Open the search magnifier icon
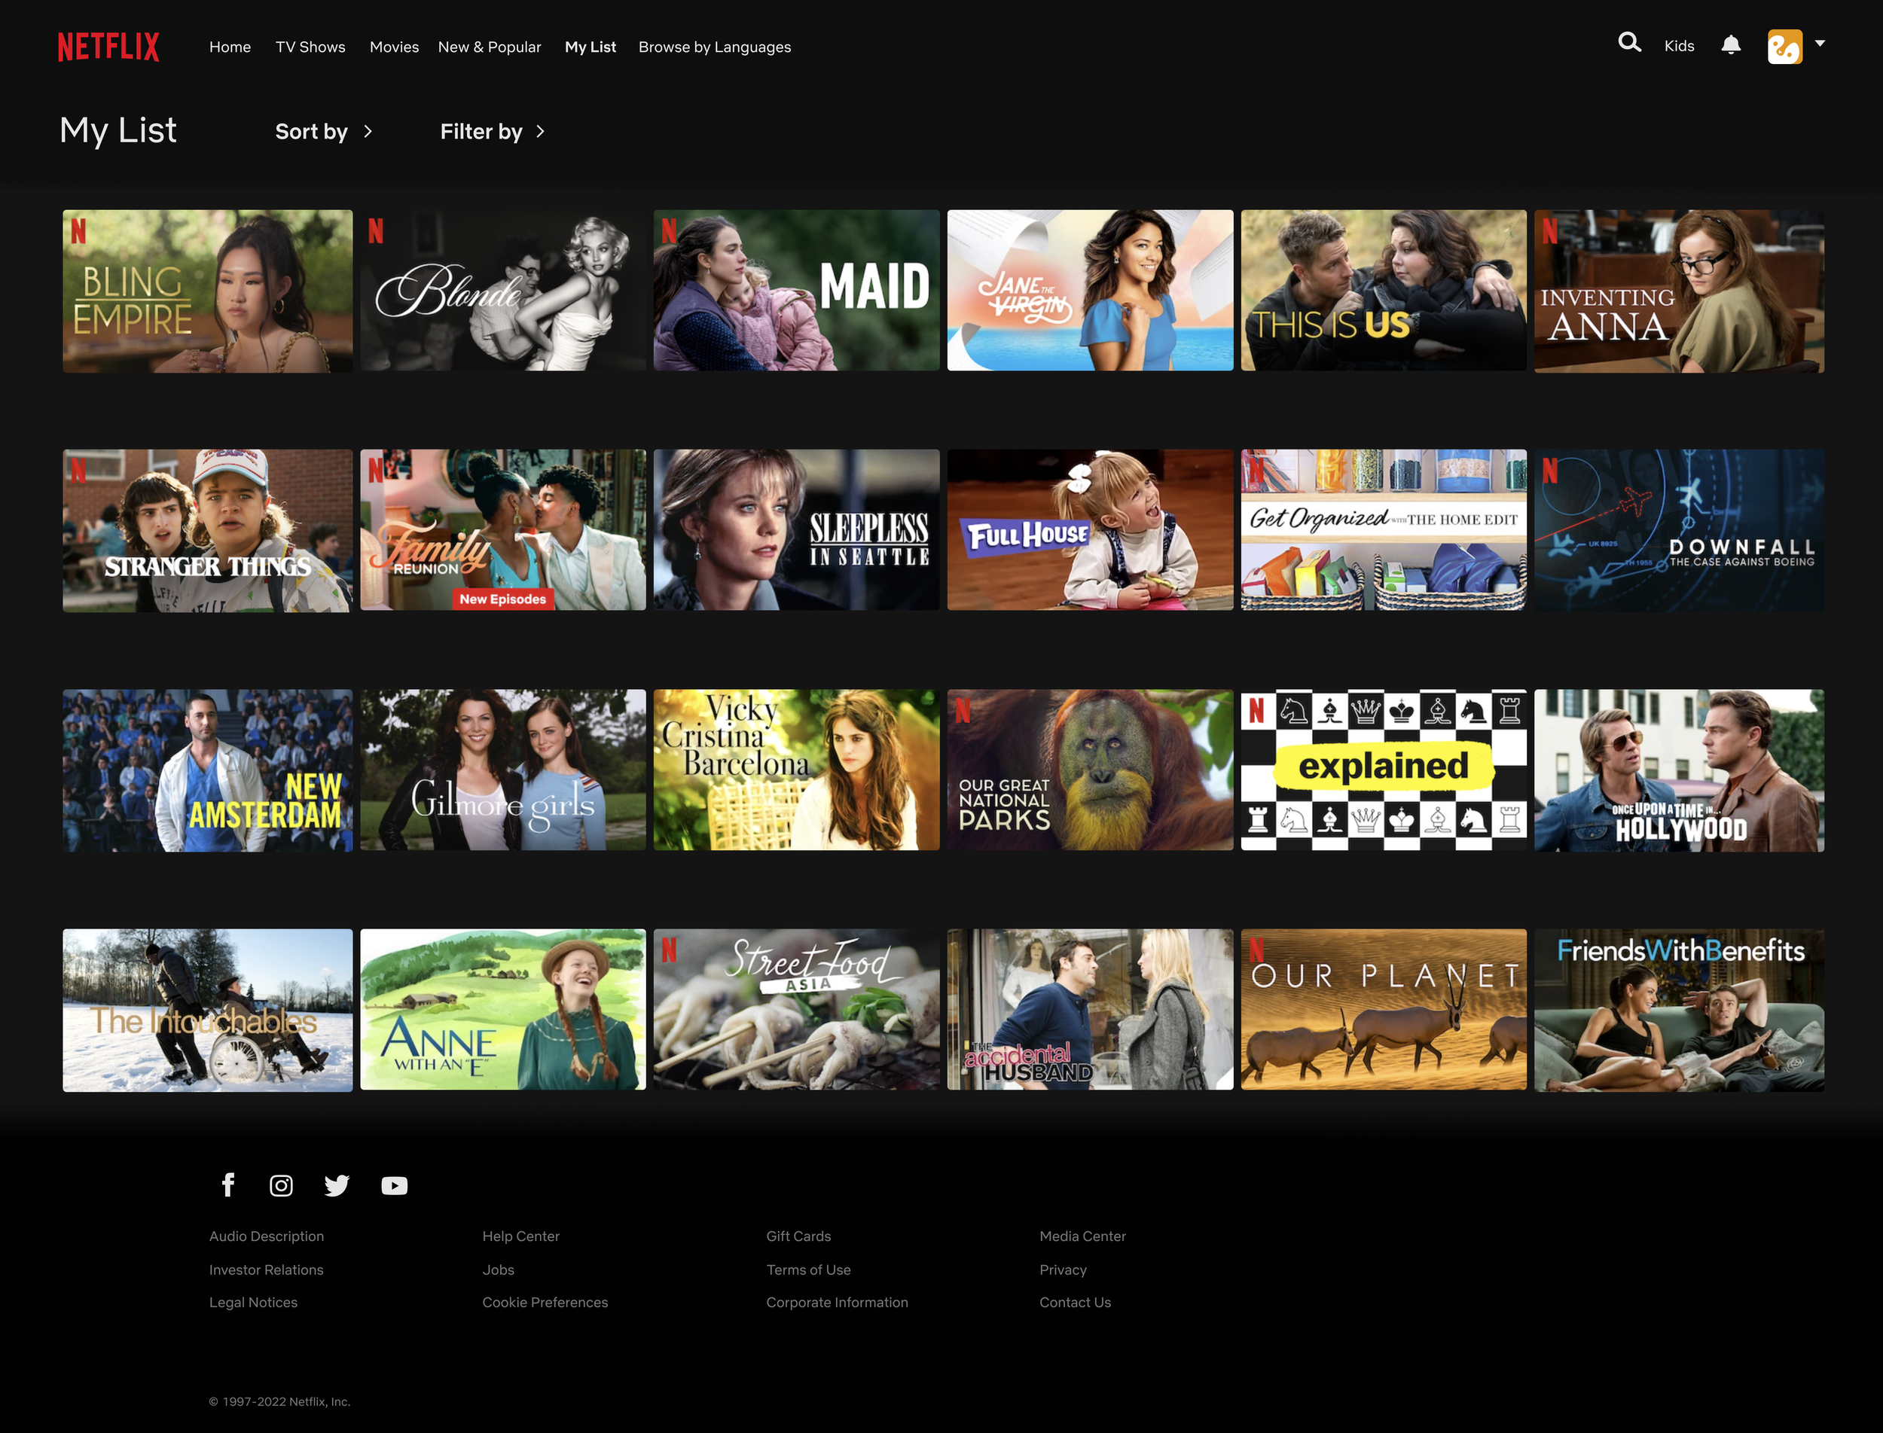Viewport: 1883px width, 1433px height. click(1630, 43)
